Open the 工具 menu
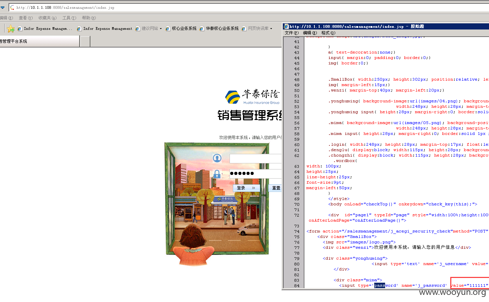Viewport: 489px width, 302px height. (x=69, y=18)
